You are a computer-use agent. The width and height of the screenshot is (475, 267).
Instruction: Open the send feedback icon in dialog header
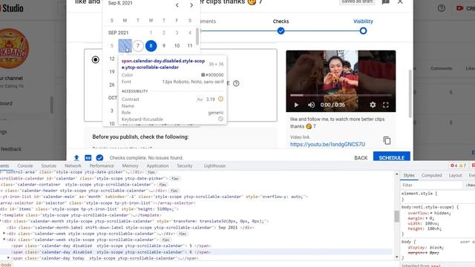[x=386, y=2]
